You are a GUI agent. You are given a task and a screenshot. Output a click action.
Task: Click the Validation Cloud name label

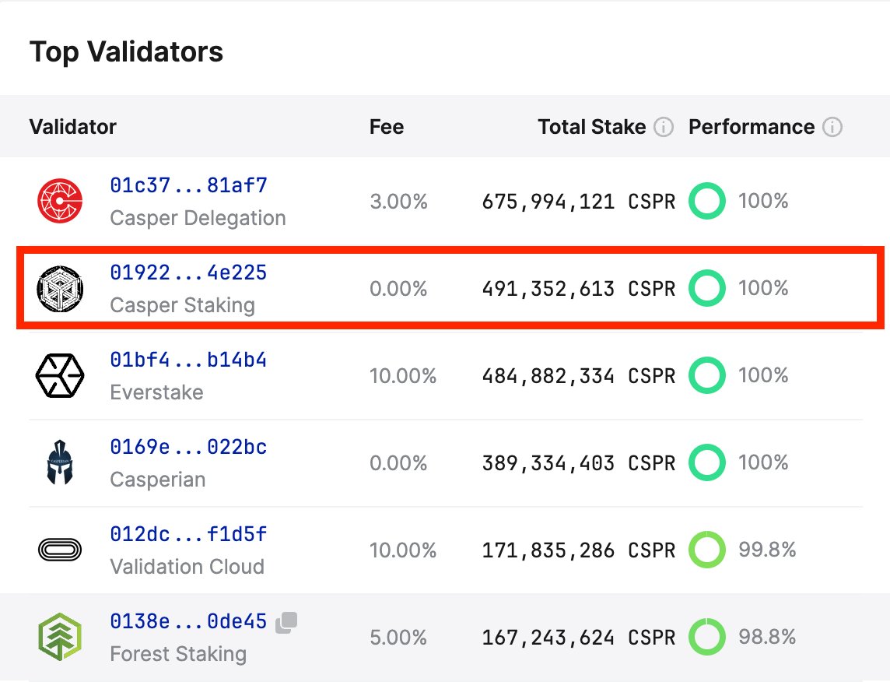coord(187,567)
